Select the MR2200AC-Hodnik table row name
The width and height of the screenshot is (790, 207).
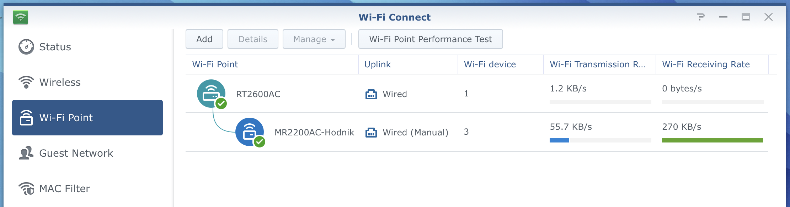[314, 133]
